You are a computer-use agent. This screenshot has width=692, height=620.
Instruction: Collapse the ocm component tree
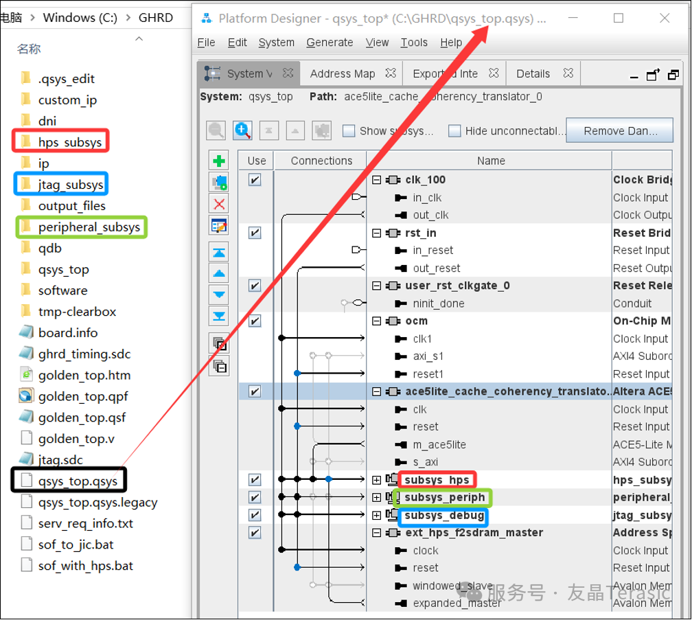point(376,321)
